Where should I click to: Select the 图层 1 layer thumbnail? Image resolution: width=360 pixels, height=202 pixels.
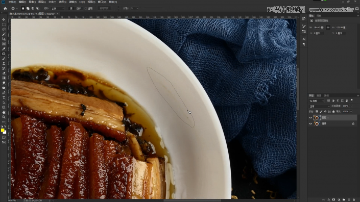(x=317, y=118)
